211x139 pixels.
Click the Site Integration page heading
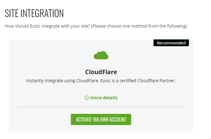34,13
